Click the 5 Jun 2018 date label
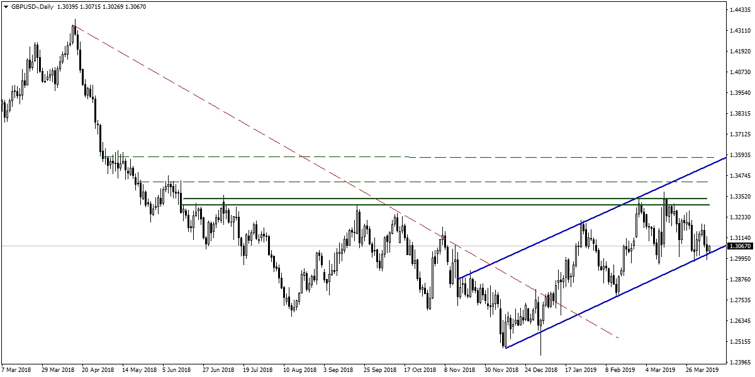This screenshot has height=377, width=755. point(178,371)
